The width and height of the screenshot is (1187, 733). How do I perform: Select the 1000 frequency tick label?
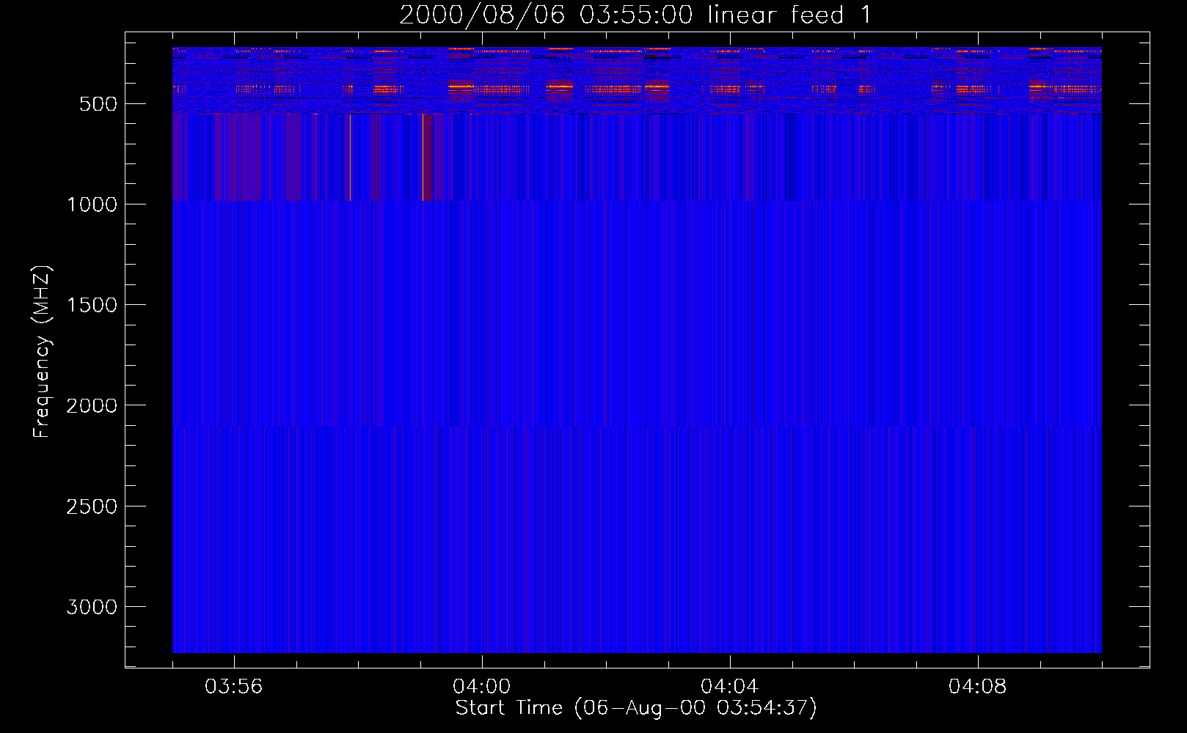pyautogui.click(x=92, y=205)
